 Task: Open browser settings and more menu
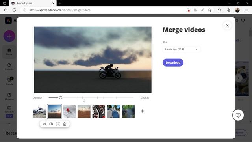coord(246,10)
